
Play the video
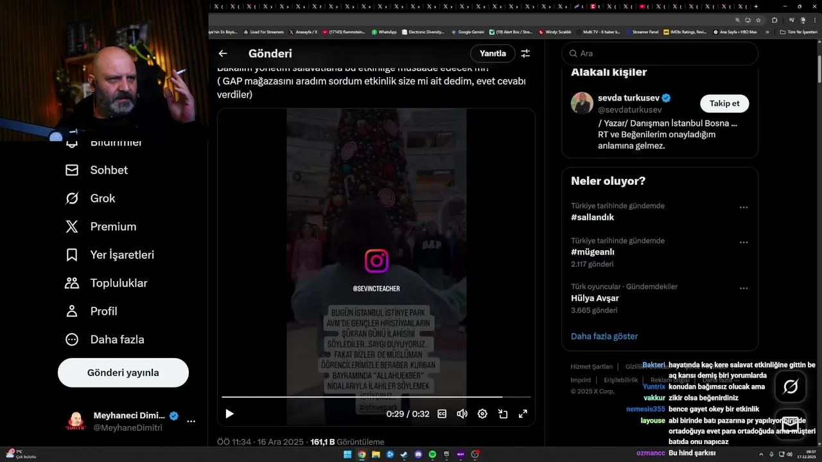coord(229,414)
